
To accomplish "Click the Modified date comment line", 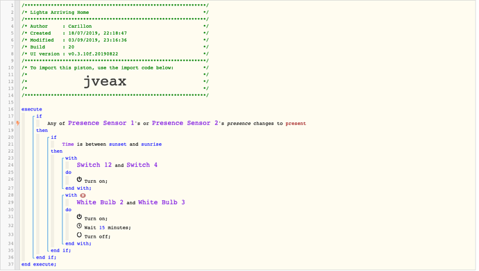I will click(115, 40).
